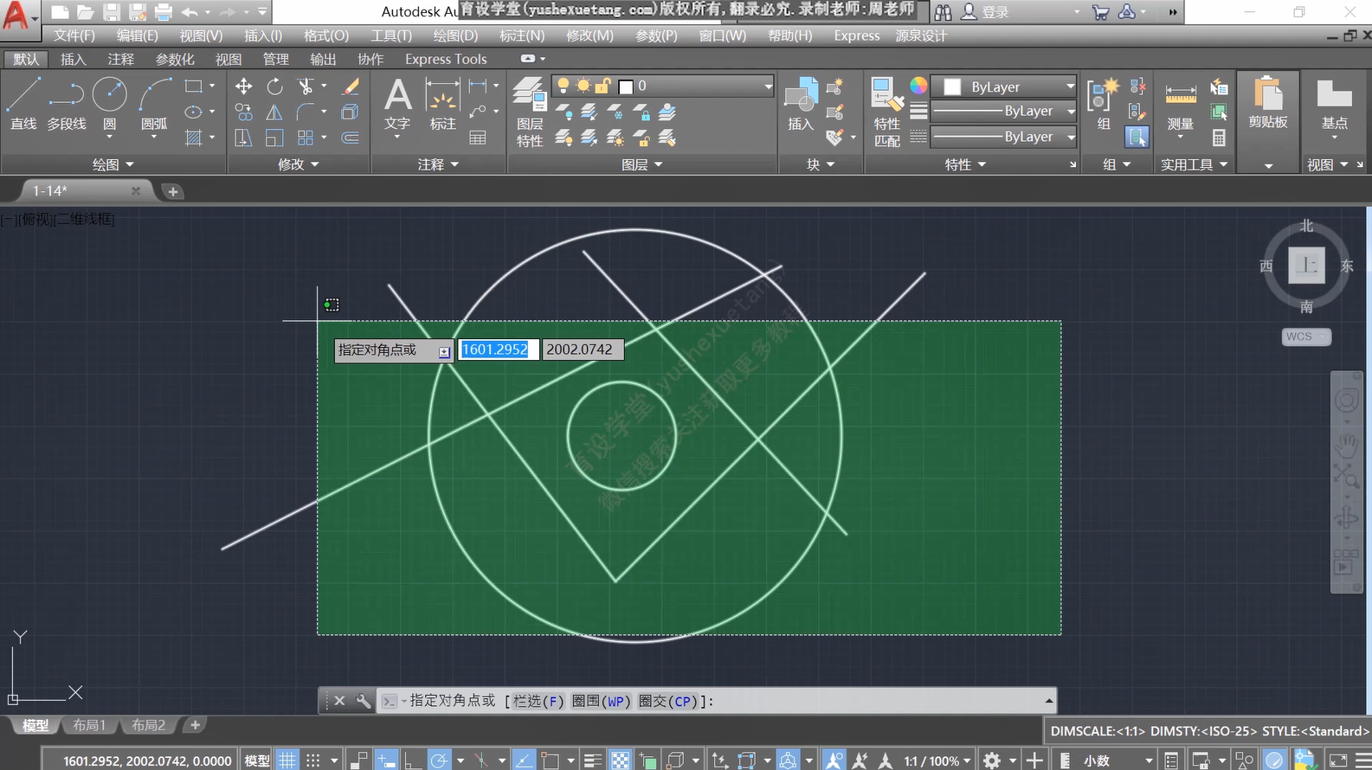Click the Ellipse draw tool icon
The height and width of the screenshot is (770, 1372).
point(194,112)
